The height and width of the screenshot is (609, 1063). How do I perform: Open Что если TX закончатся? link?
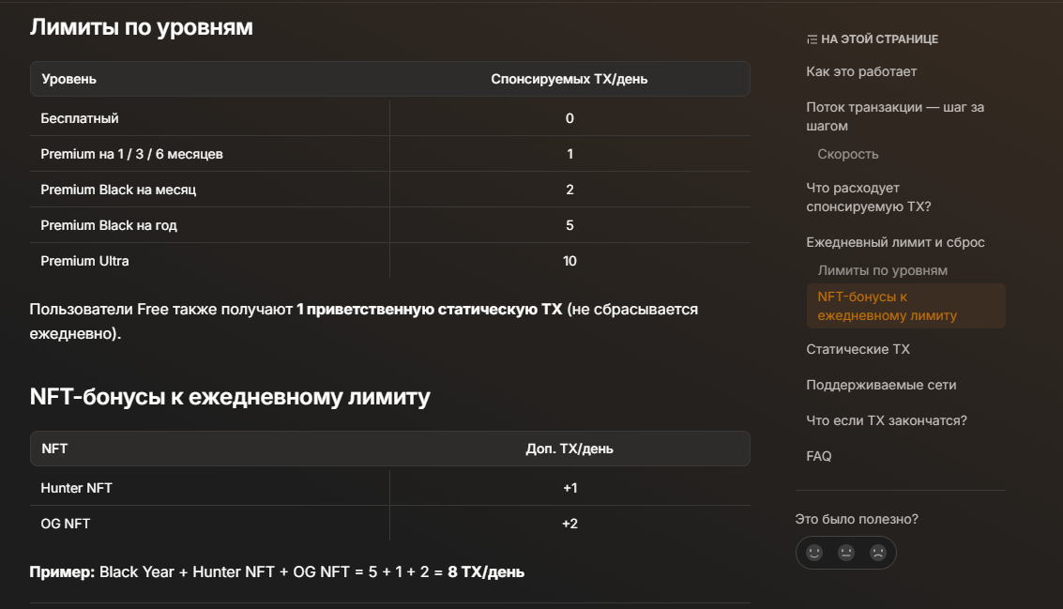pos(886,420)
